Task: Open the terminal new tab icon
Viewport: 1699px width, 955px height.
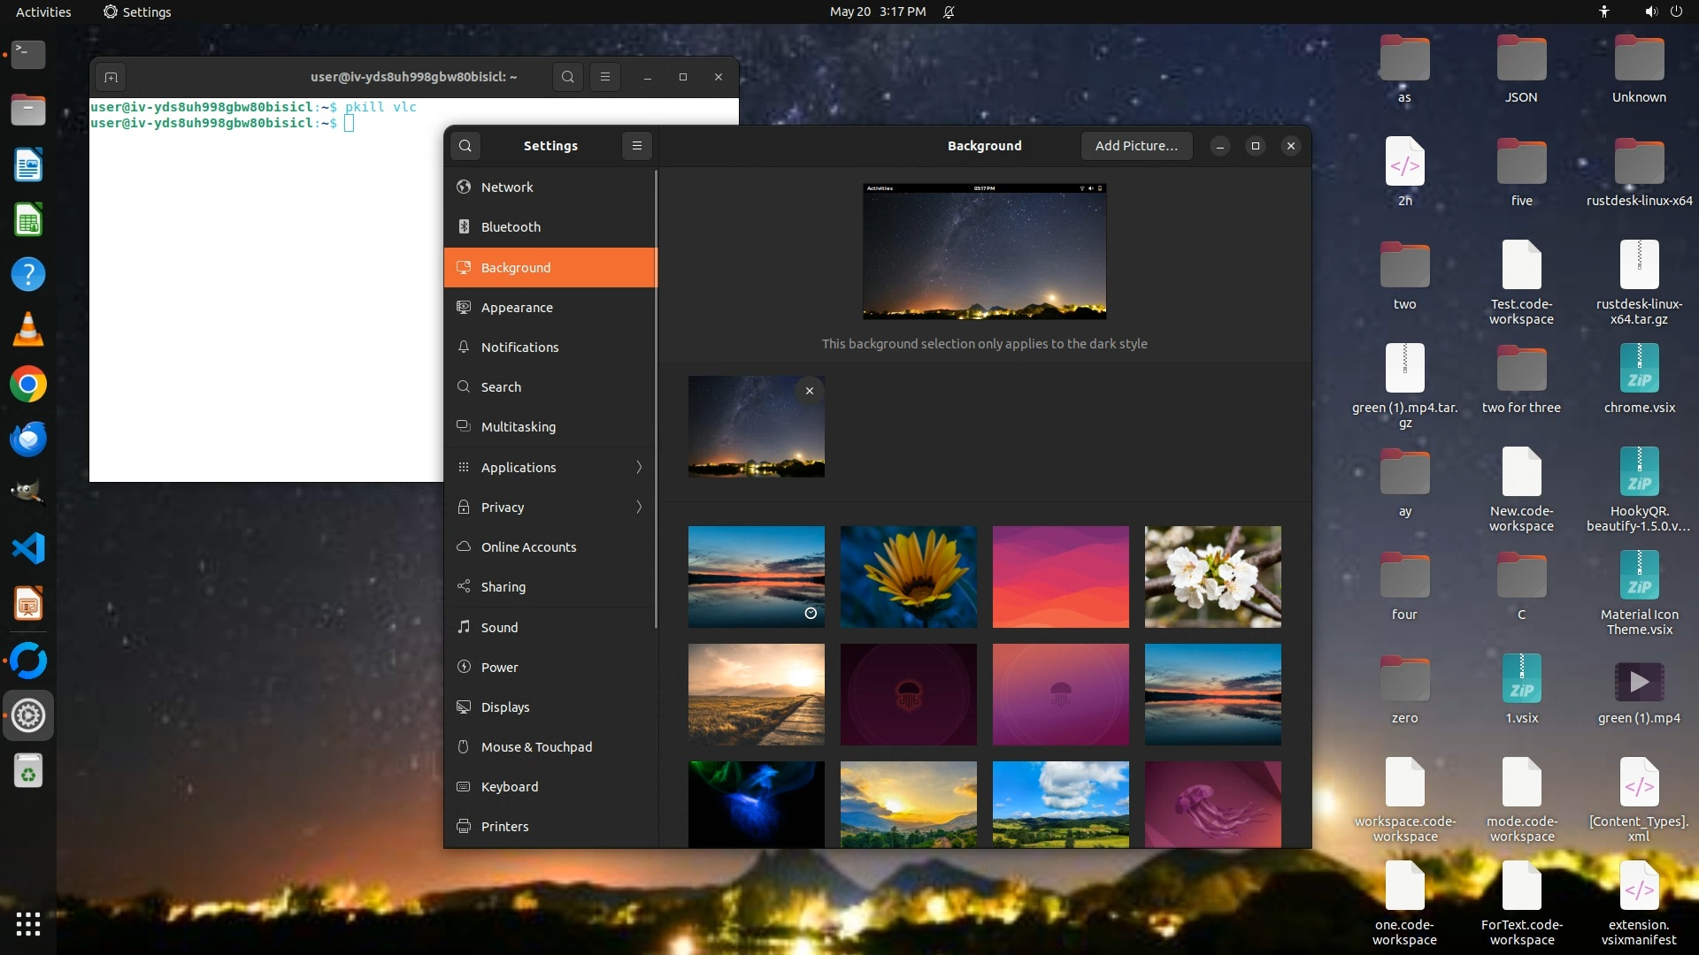Action: pyautogui.click(x=111, y=77)
